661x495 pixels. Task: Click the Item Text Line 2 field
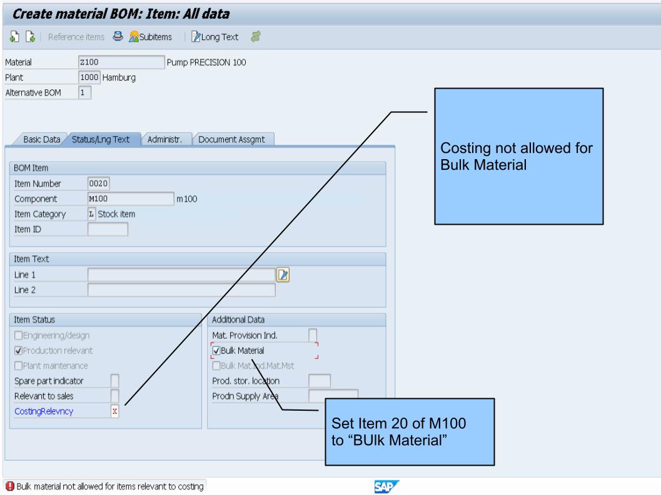point(182,290)
